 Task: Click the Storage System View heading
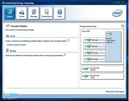pos(88,26)
